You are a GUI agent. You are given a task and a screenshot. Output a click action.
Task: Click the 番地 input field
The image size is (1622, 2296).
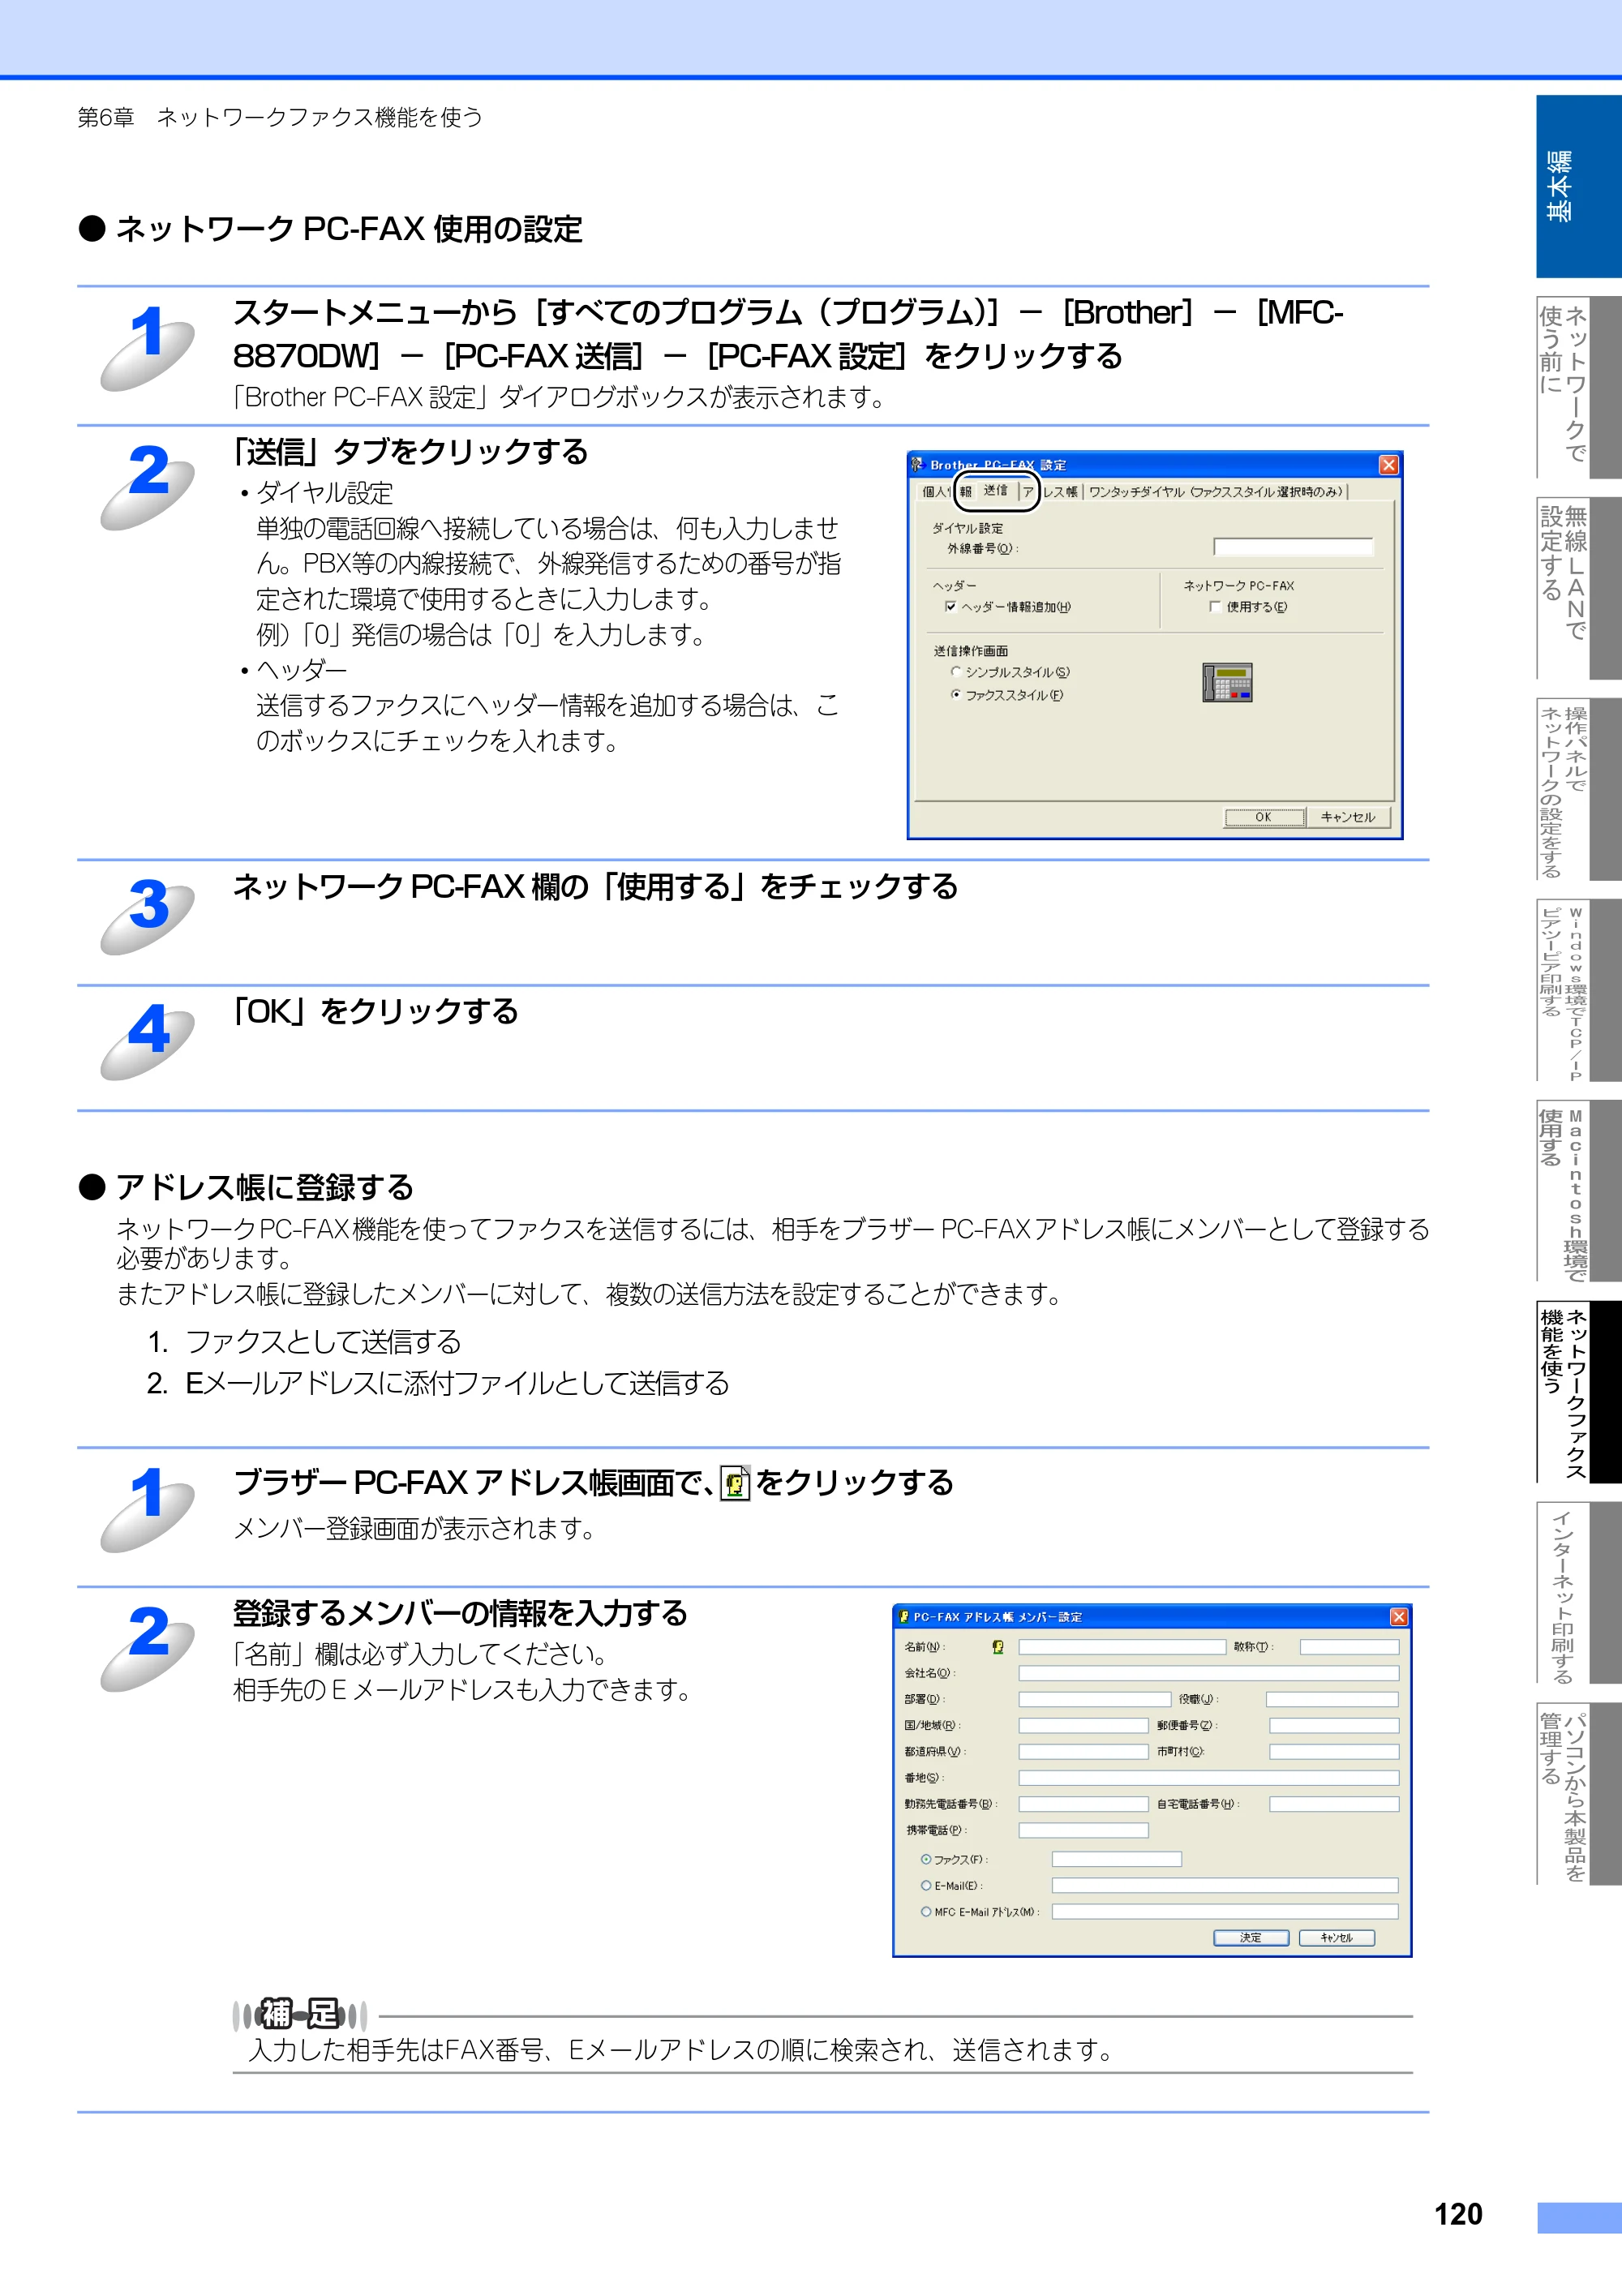tap(1208, 1778)
